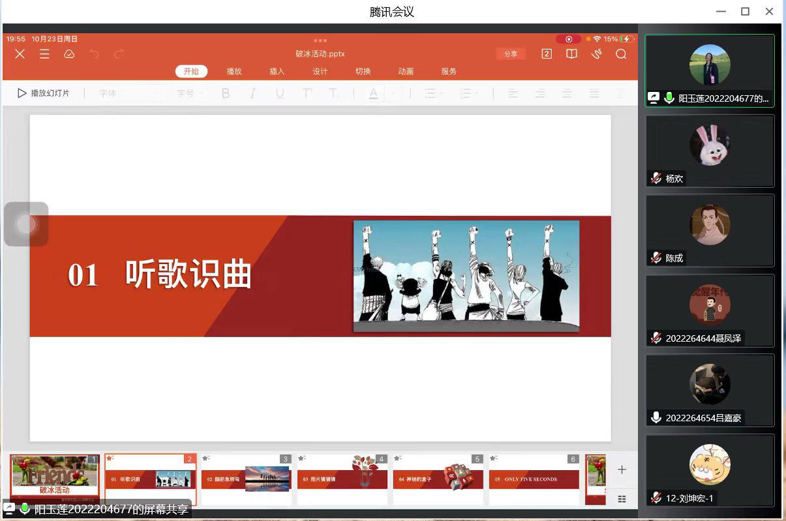This screenshot has width=786, height=521.
Task: Switch to the 设计 tab
Action: (x=320, y=72)
